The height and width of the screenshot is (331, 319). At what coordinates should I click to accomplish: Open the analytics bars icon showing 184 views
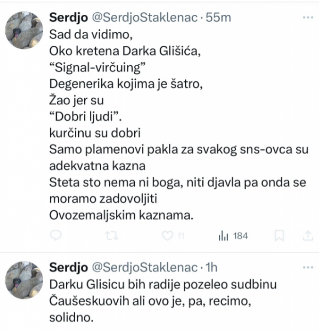(x=223, y=235)
